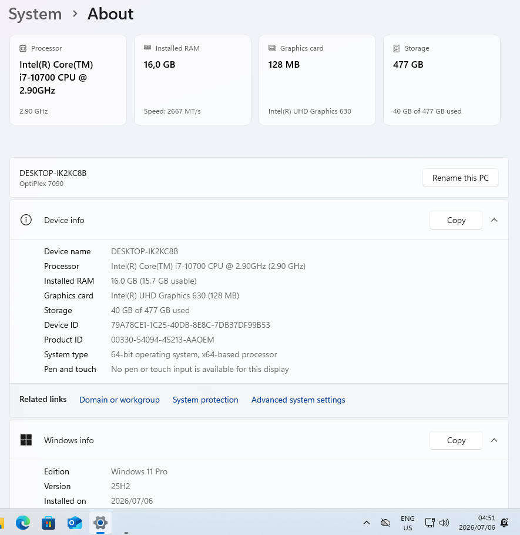Open volume speaker tray icon
The height and width of the screenshot is (535, 520).
tap(444, 523)
